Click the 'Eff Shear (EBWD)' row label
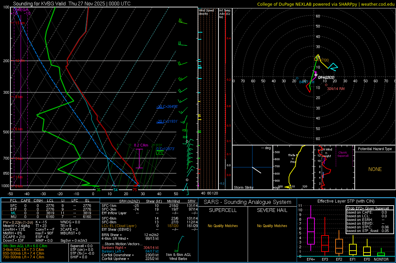The width and height of the screenshot is (396, 263). [x=116, y=230]
